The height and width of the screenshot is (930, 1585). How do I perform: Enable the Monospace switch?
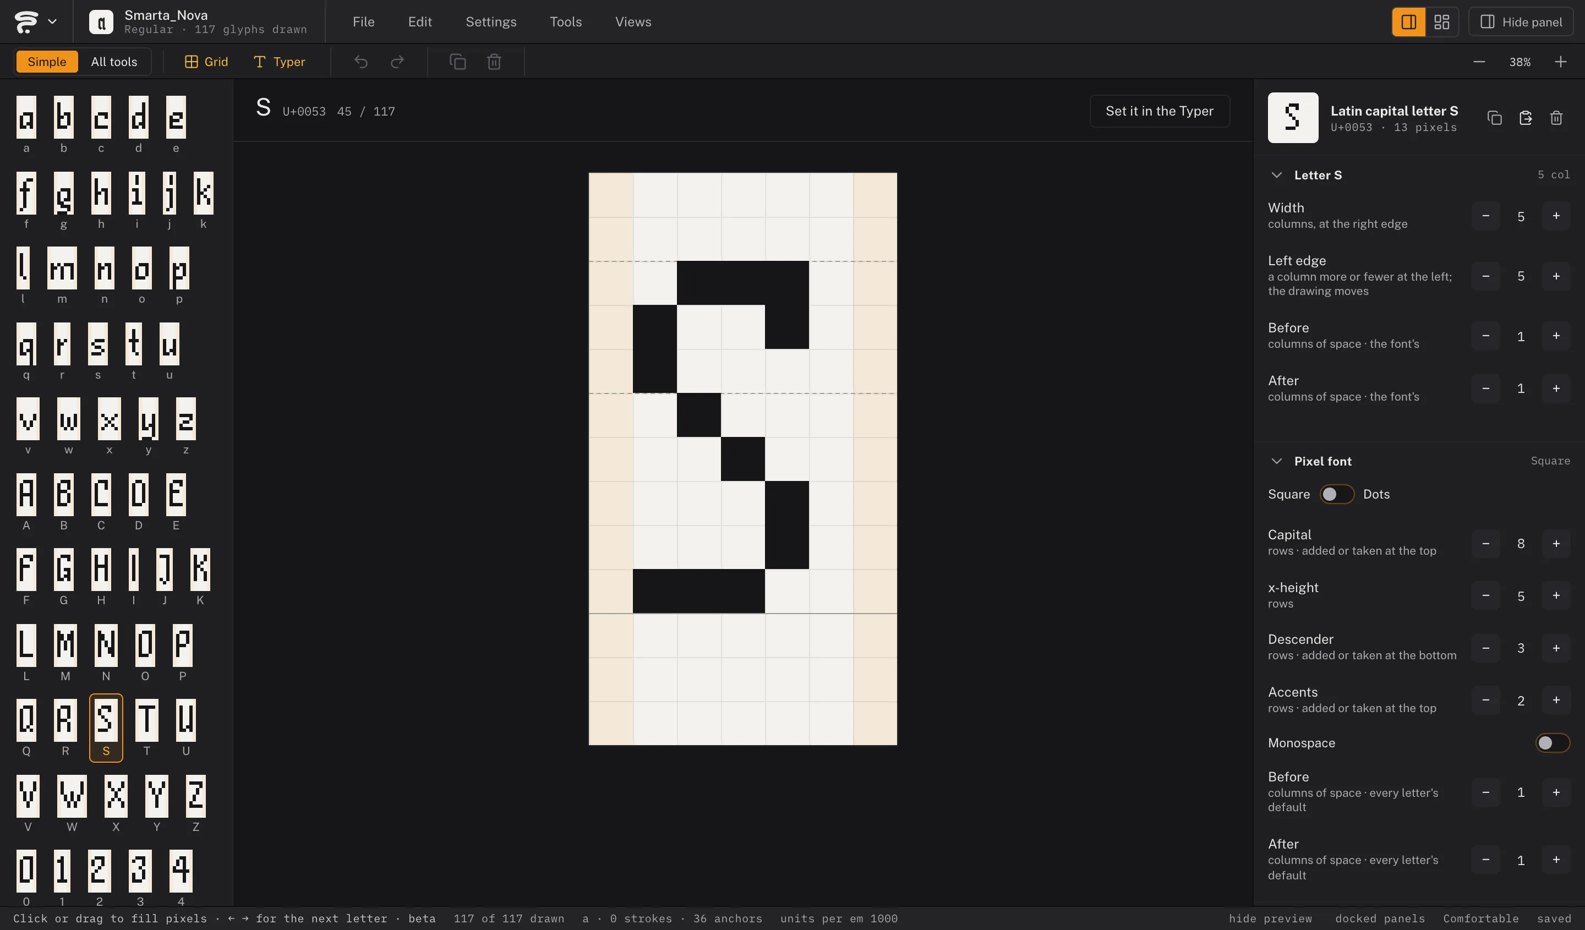1553,742
